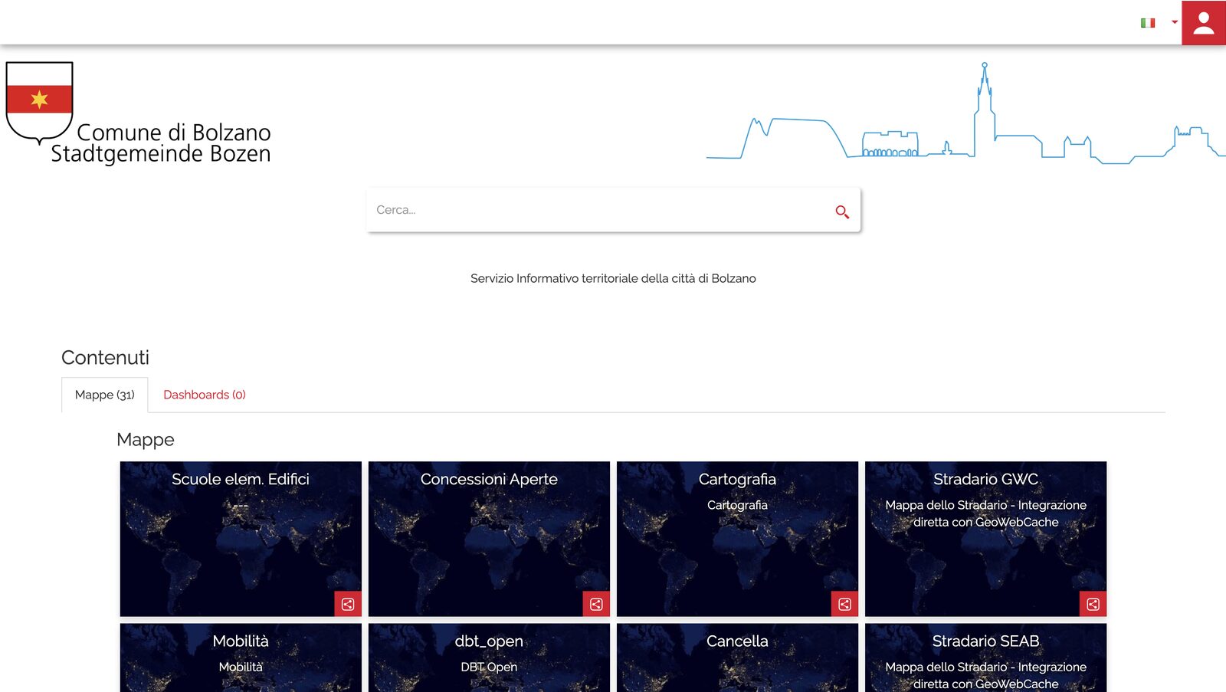The height and width of the screenshot is (692, 1226).
Task: Open the Scuole elem. Edifici map card
Action: click(241, 539)
